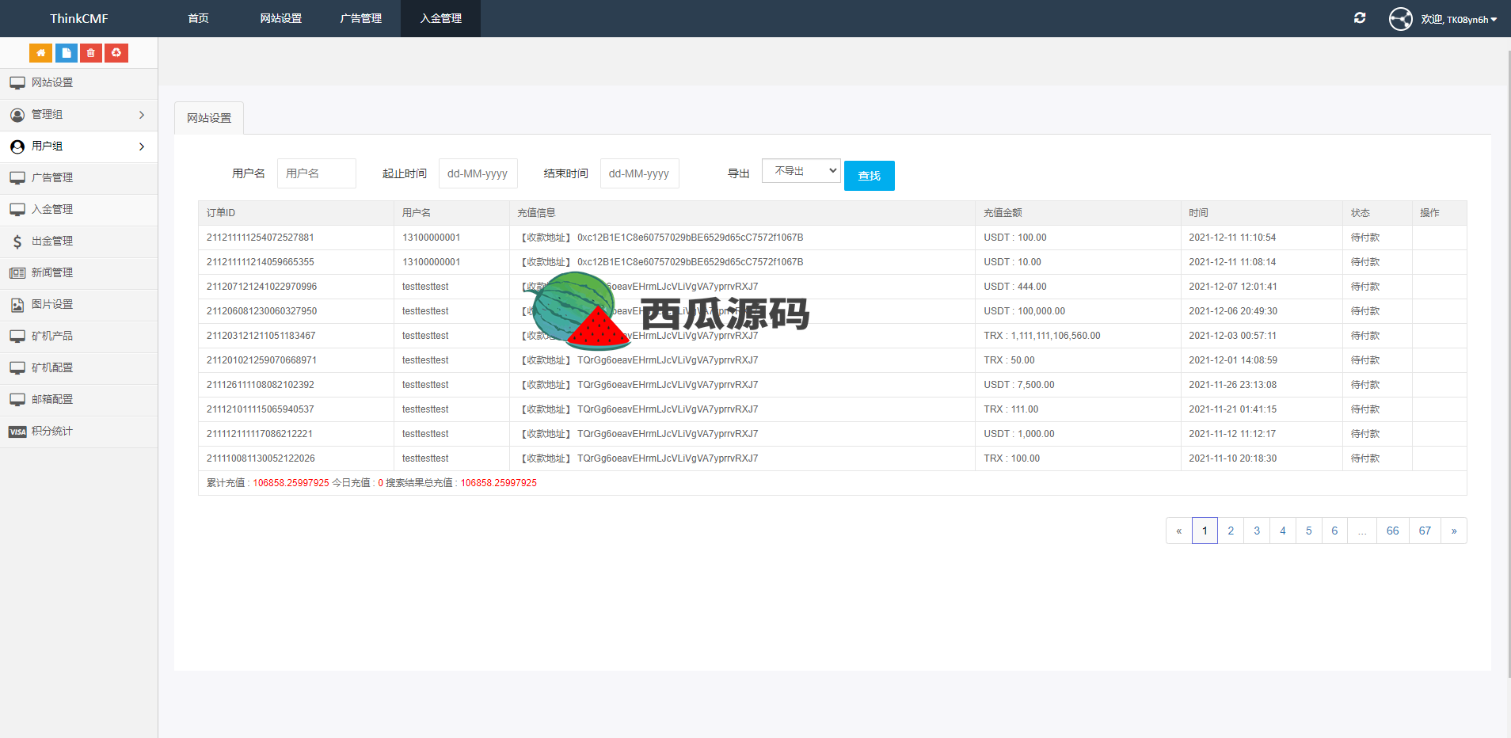
Task: Click the image file icon beside 图片设置
Action: tap(17, 305)
